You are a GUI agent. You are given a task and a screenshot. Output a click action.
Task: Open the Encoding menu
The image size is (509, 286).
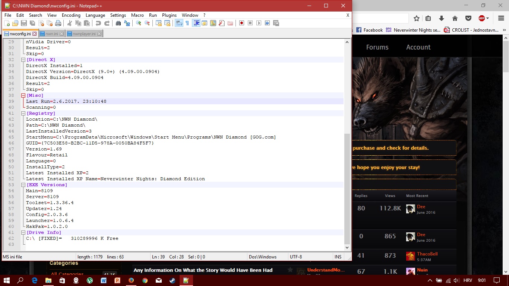tap(71, 15)
